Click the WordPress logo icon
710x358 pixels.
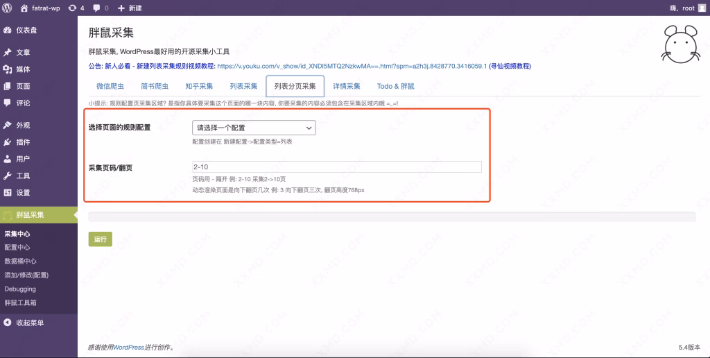(8, 8)
